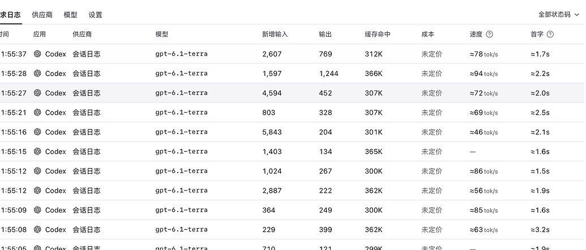Open 会话日志 link in 1:55:28 row
This screenshot has height=250, width=586.
click(x=86, y=74)
